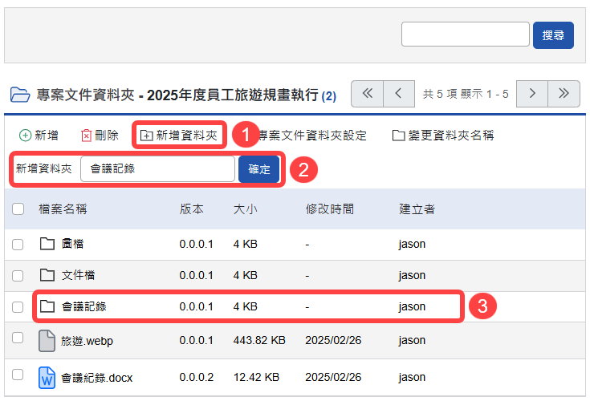Viewport: 590px width, 401px height.
Task: Click the 搜尋 search button
Action: (553, 35)
